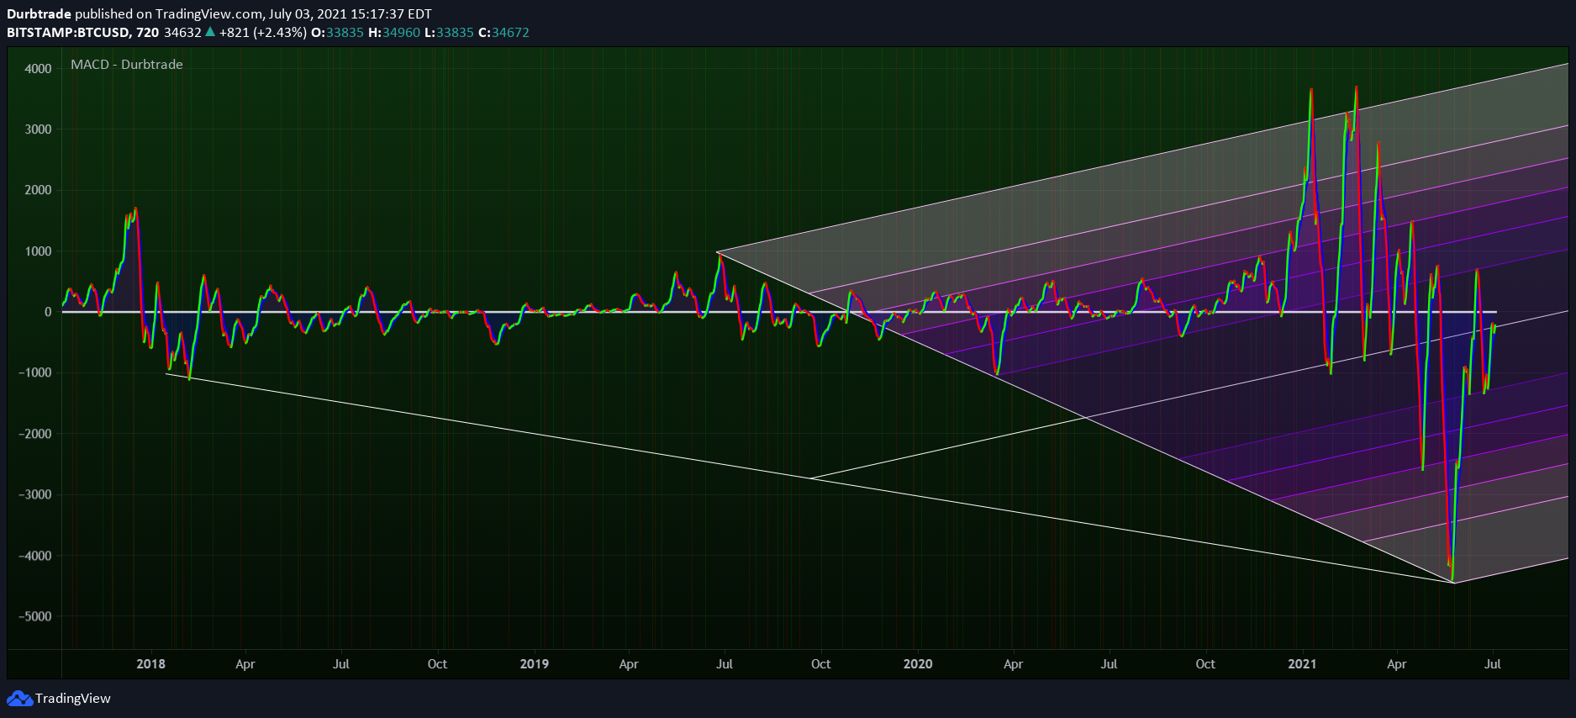Viewport: 1576px width, 718px height.
Task: Open the TradingView wordmark link
Action: (x=73, y=699)
